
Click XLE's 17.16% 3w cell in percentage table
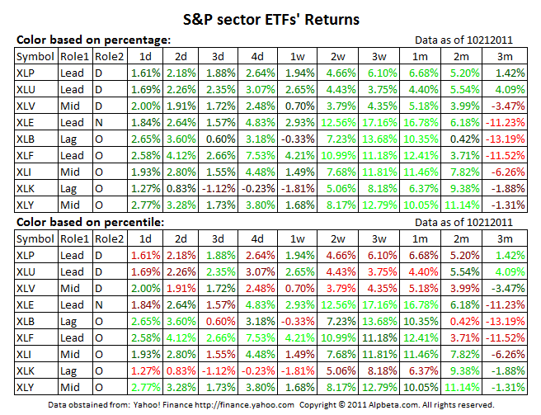381,122
